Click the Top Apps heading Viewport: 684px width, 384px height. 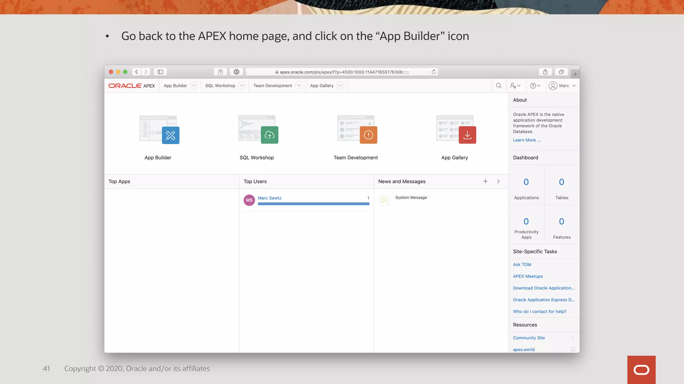[119, 181]
